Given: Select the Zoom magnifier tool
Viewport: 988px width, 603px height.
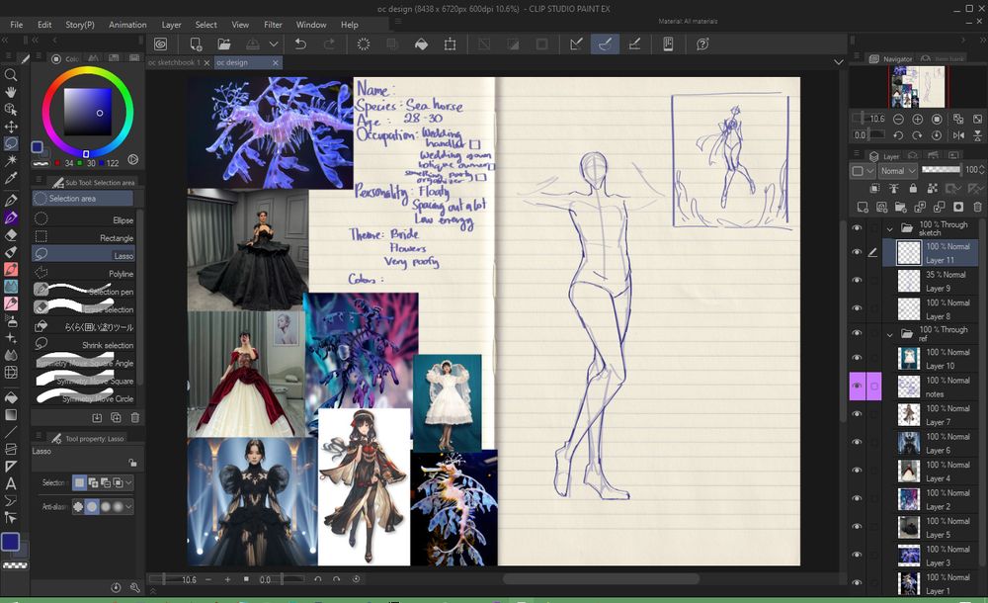Looking at the screenshot, I should 11,75.
